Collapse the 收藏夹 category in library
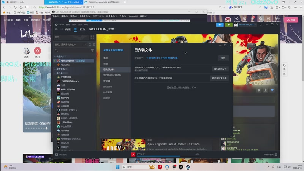Viewport: 304px width, 171px height. [55, 57]
